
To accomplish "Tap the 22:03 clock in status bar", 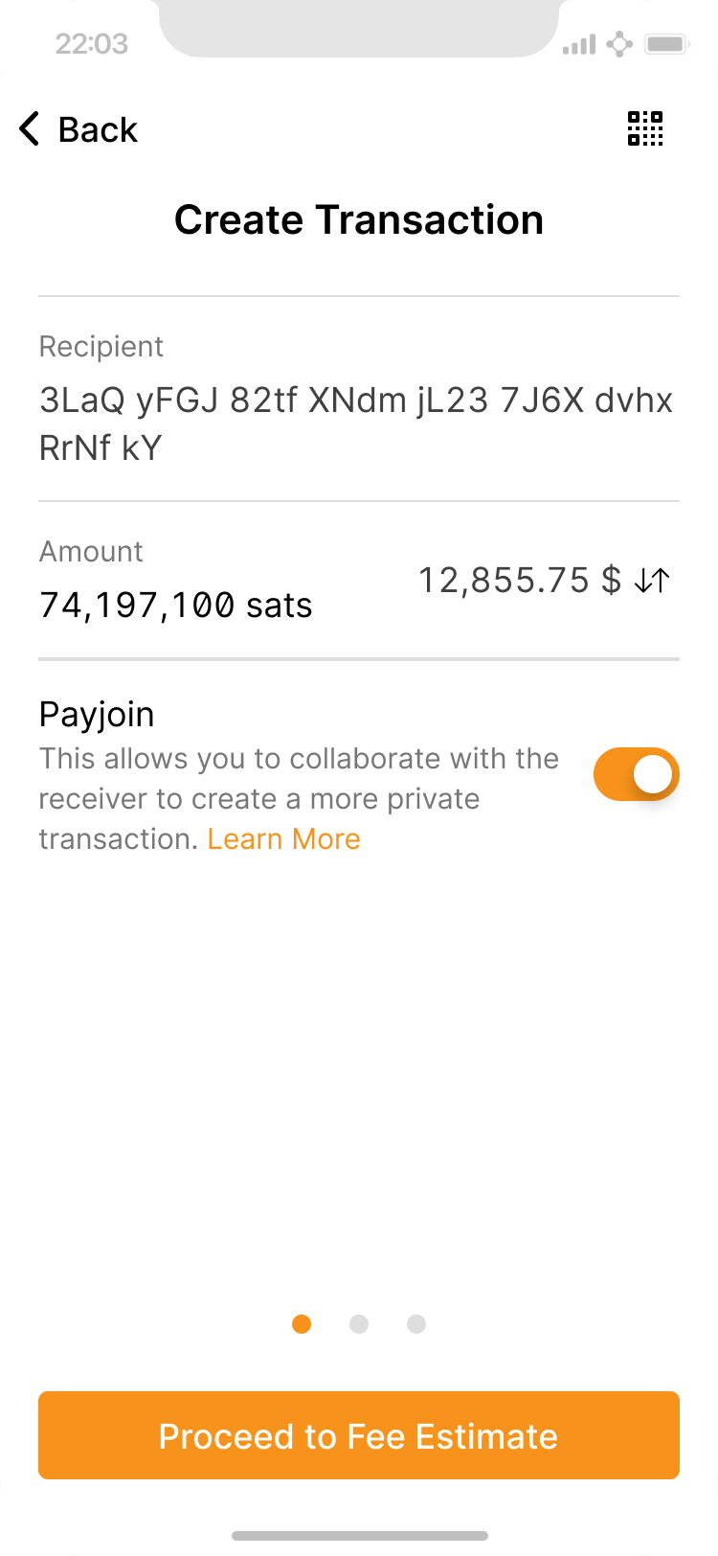I will (92, 44).
